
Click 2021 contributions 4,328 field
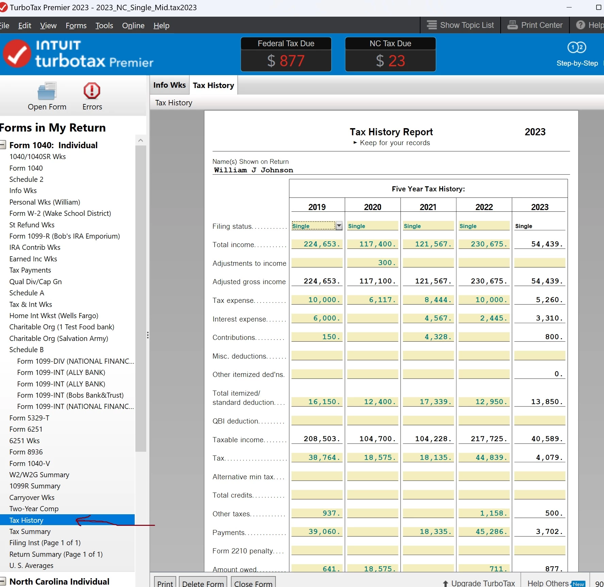[428, 336]
